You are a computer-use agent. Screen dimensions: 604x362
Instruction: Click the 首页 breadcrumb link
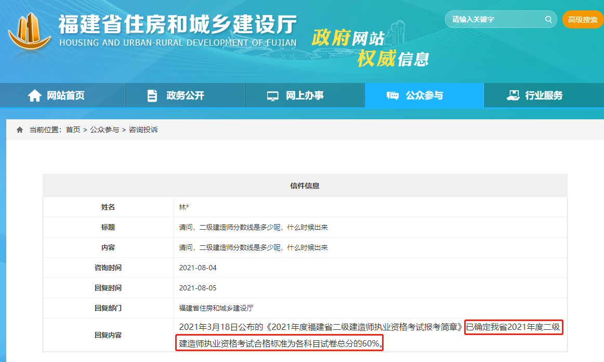(x=73, y=130)
